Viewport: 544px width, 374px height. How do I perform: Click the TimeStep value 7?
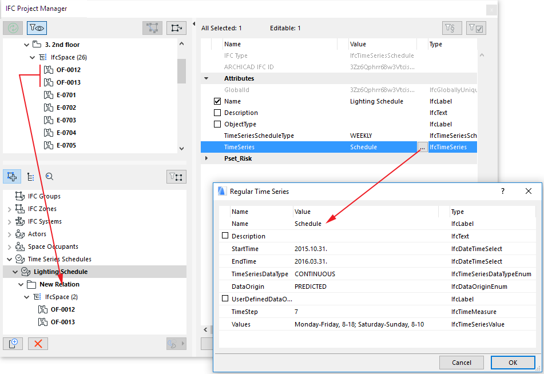tap(296, 312)
